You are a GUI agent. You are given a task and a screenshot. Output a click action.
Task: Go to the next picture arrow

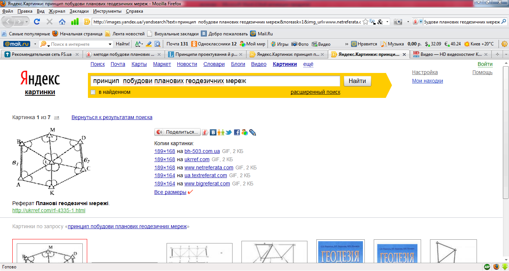[57, 117]
